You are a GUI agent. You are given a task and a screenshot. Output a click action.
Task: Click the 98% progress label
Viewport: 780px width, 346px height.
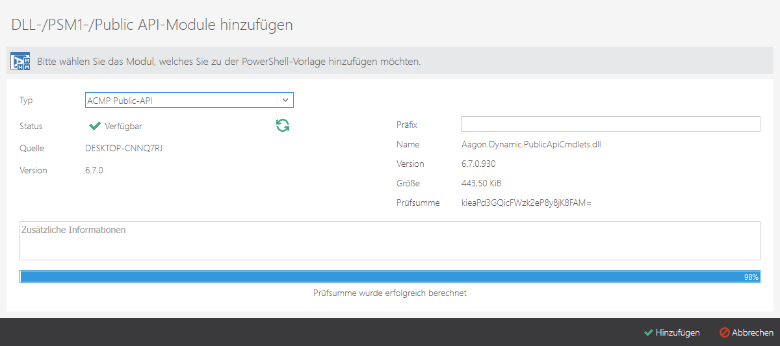[x=751, y=277]
